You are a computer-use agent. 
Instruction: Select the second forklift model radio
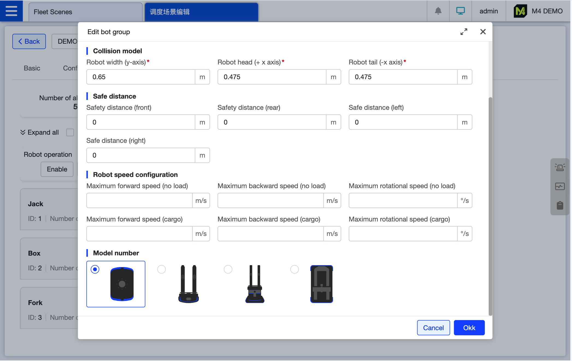pos(161,269)
